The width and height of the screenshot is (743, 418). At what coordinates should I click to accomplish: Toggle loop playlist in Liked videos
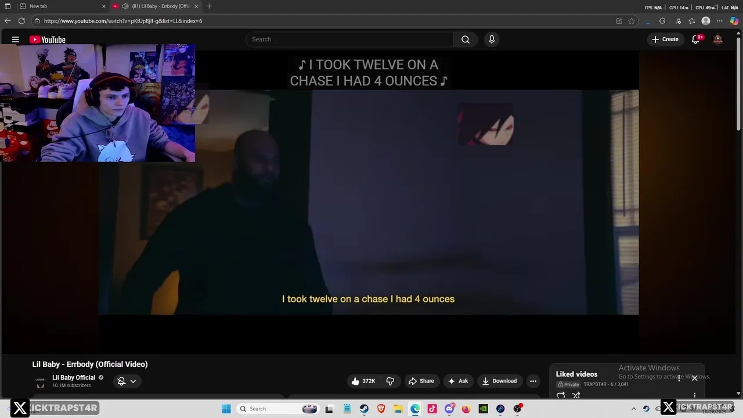click(x=561, y=395)
